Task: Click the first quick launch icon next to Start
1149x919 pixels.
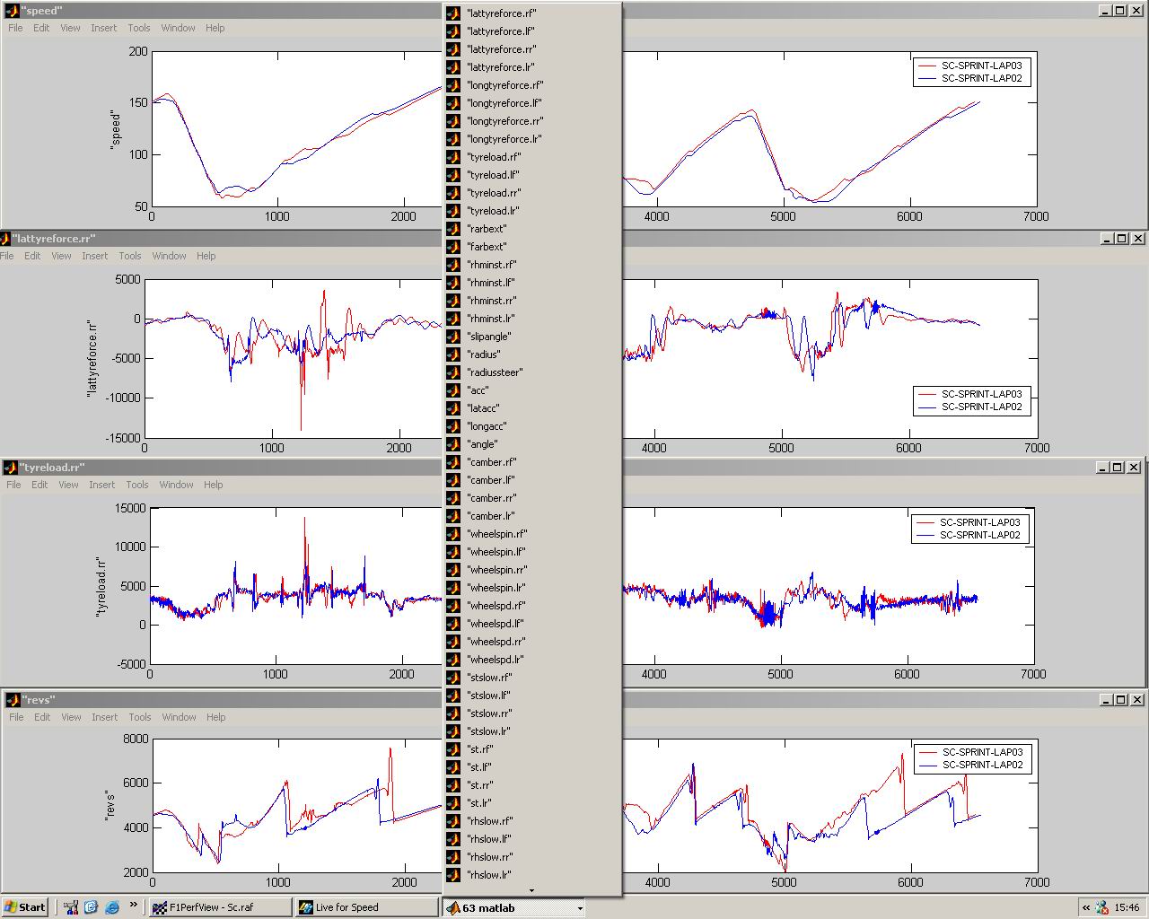Action: [71, 907]
